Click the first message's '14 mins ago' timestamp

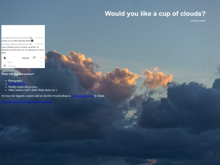tap(39, 37)
